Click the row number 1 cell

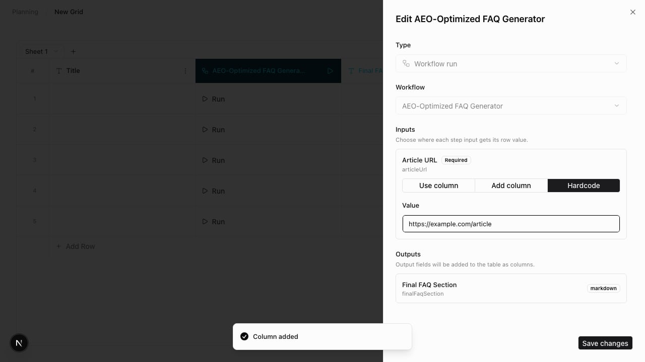34,99
